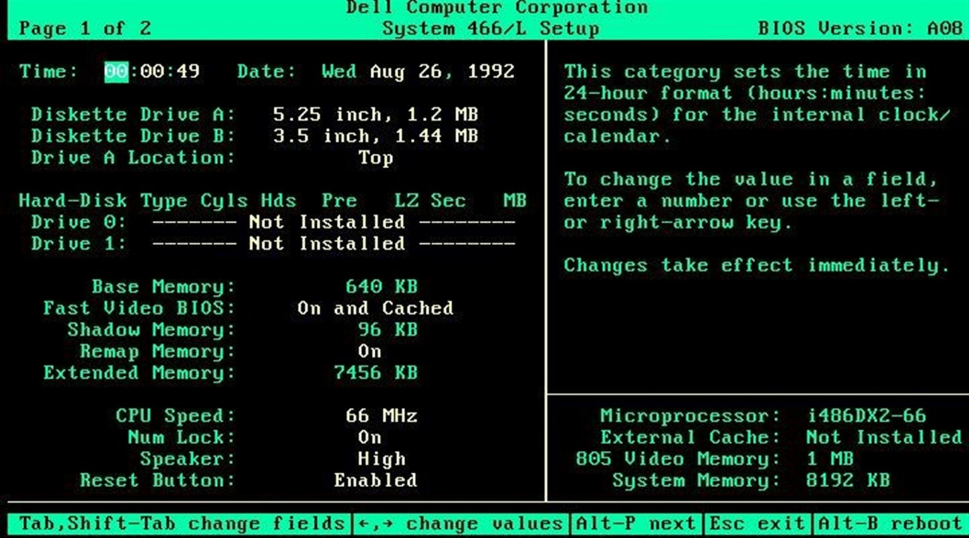Click External Cache value Not Installed
The height and width of the screenshot is (538, 969).
pyautogui.click(x=884, y=437)
